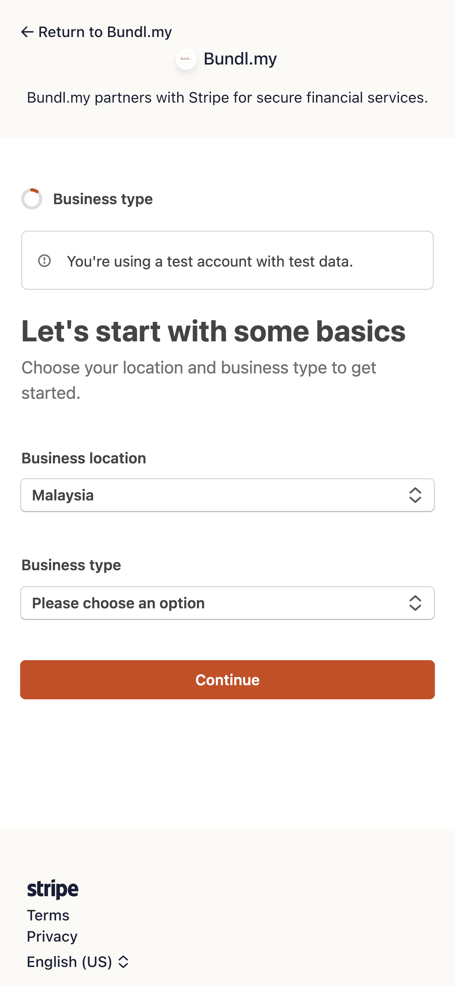This screenshot has width=455, height=986.
Task: Click the "Return to Bundl.my" link text
Action: tap(105, 32)
